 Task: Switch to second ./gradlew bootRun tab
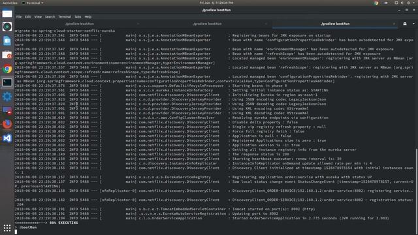(207, 23)
